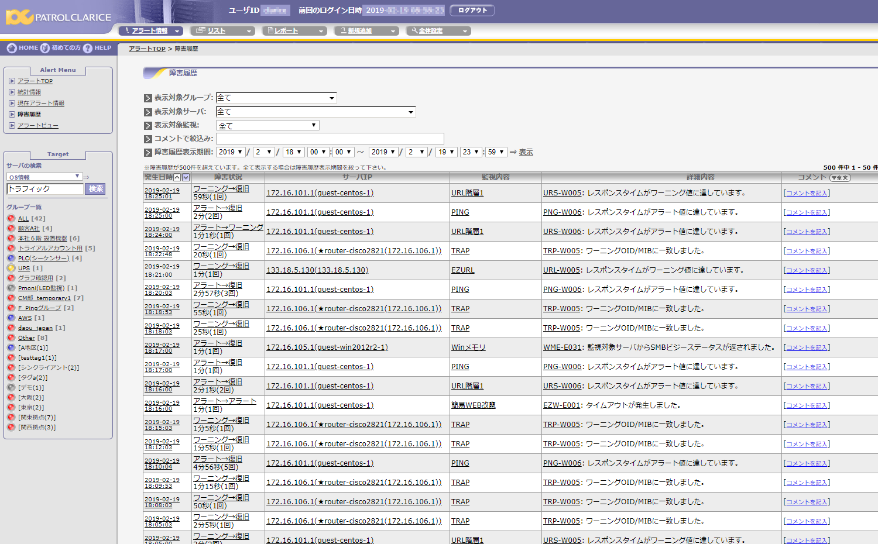
Task: Open the start year 2019 dropdown
Action: point(231,152)
